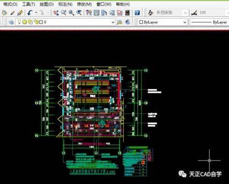Screen dimensions: 229x184
Task: Toggle layer 0 on/off light bulb
Action: pos(19,22)
